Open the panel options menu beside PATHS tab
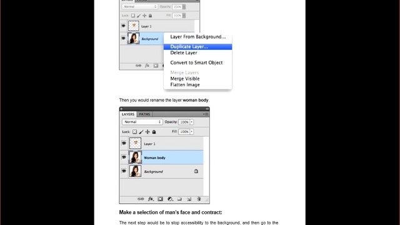The image size is (400, 225). 206,114
